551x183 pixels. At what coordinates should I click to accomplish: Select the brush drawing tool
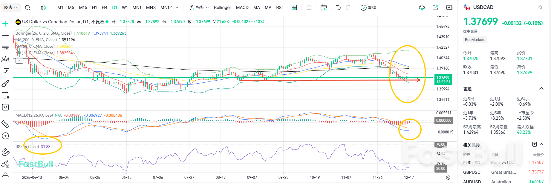(x=5, y=84)
